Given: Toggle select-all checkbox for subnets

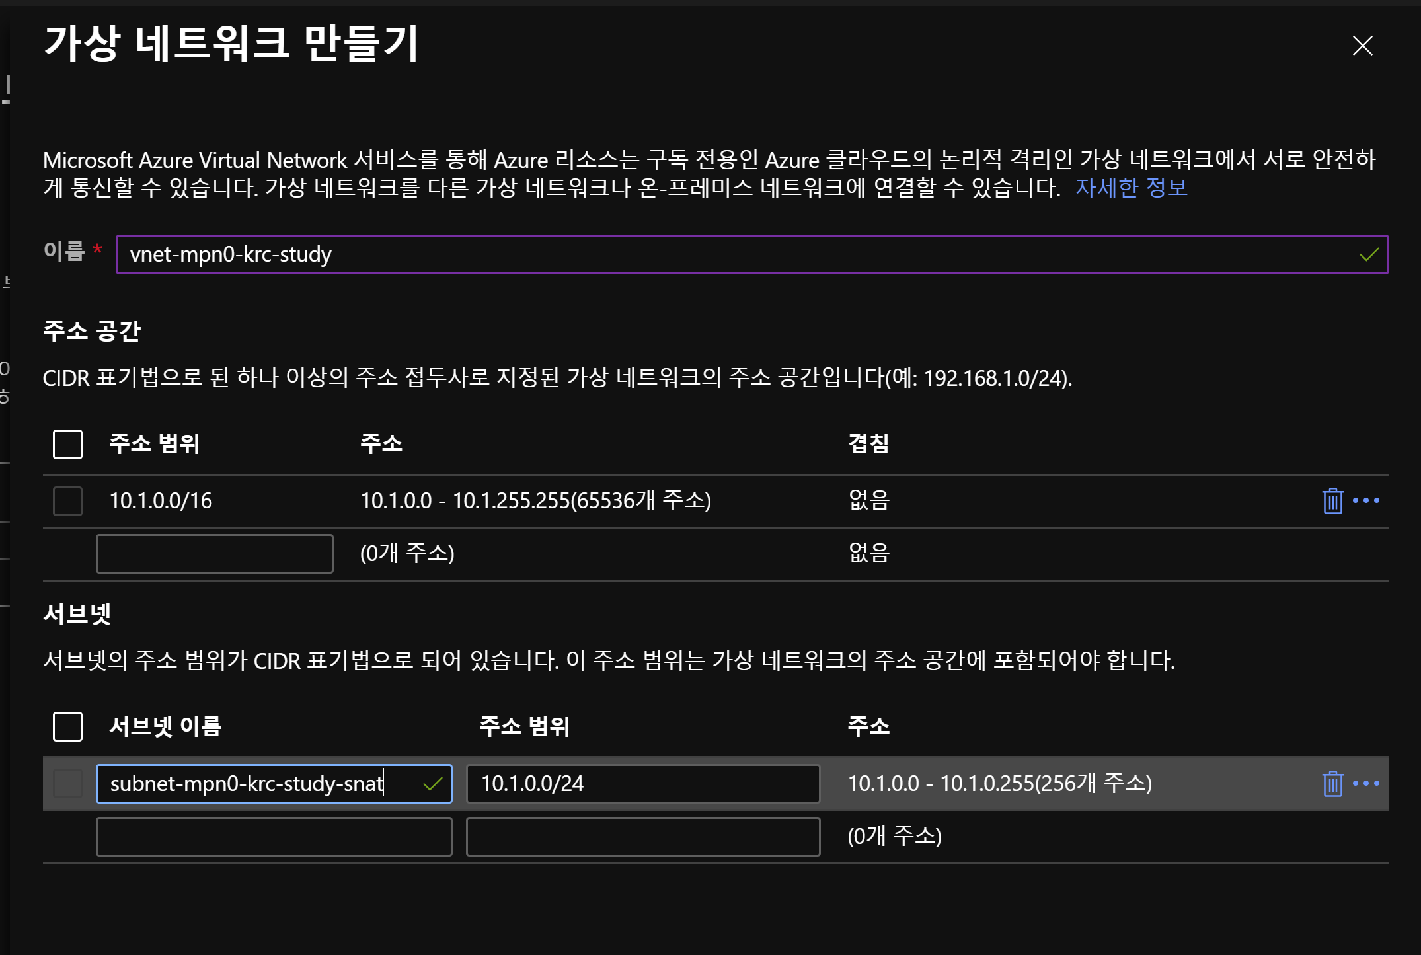Looking at the screenshot, I should [x=67, y=726].
